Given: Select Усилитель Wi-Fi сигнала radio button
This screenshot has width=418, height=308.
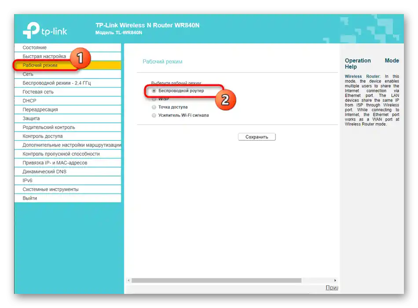Looking at the screenshot, I should (154, 115).
